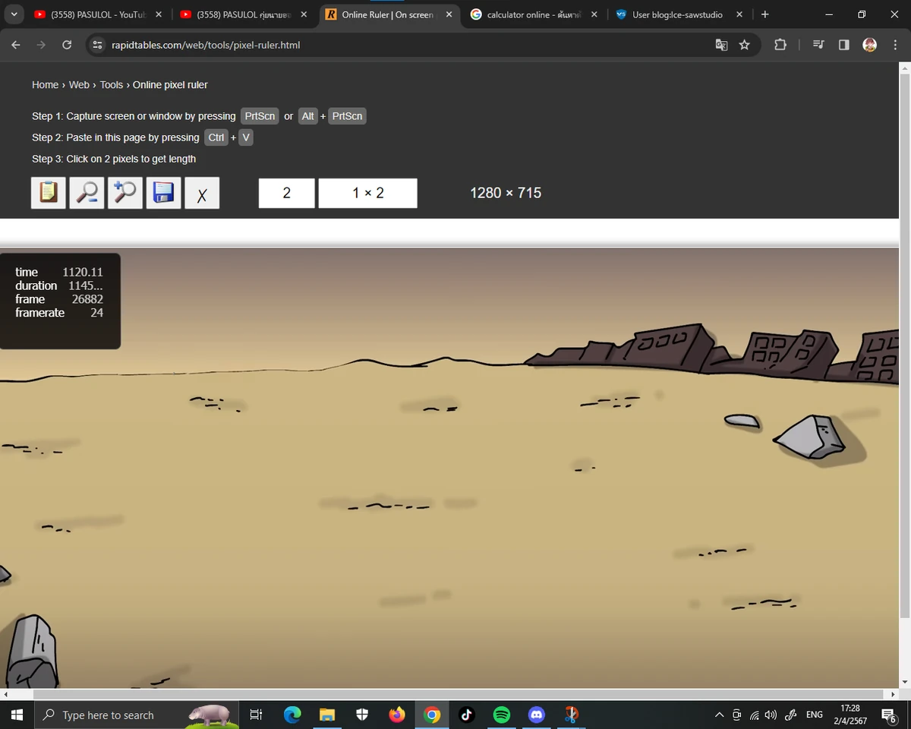Click the pixel distance input showing 2
The image size is (911, 729).
[286, 192]
